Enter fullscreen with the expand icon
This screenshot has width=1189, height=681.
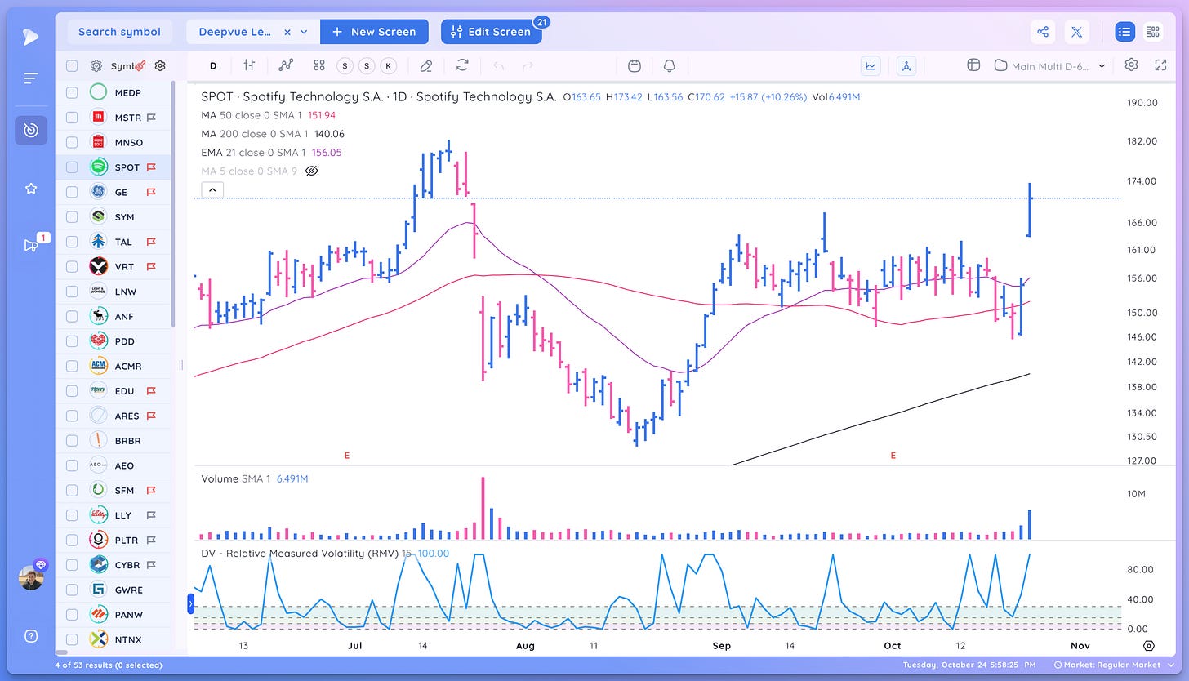click(x=1160, y=65)
